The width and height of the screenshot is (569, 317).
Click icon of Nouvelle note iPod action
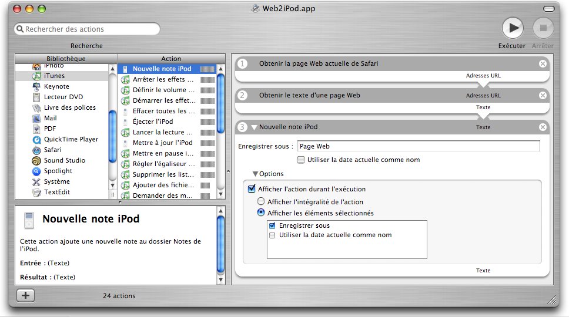click(125, 69)
